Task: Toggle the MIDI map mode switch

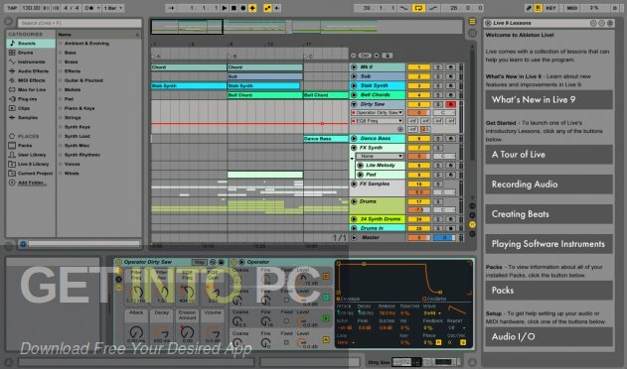Action: [x=572, y=8]
